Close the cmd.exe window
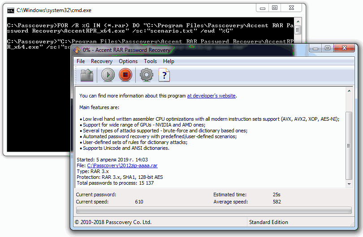363x237 pixels. [291, 8]
